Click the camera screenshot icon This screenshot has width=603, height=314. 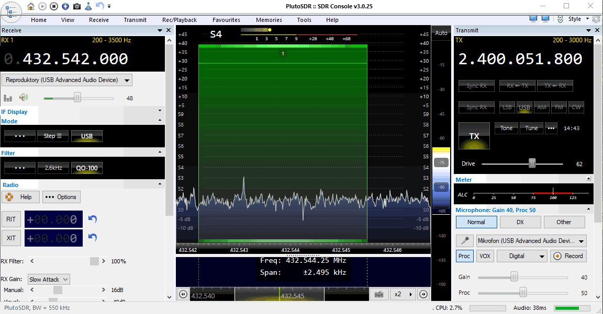point(77,6)
